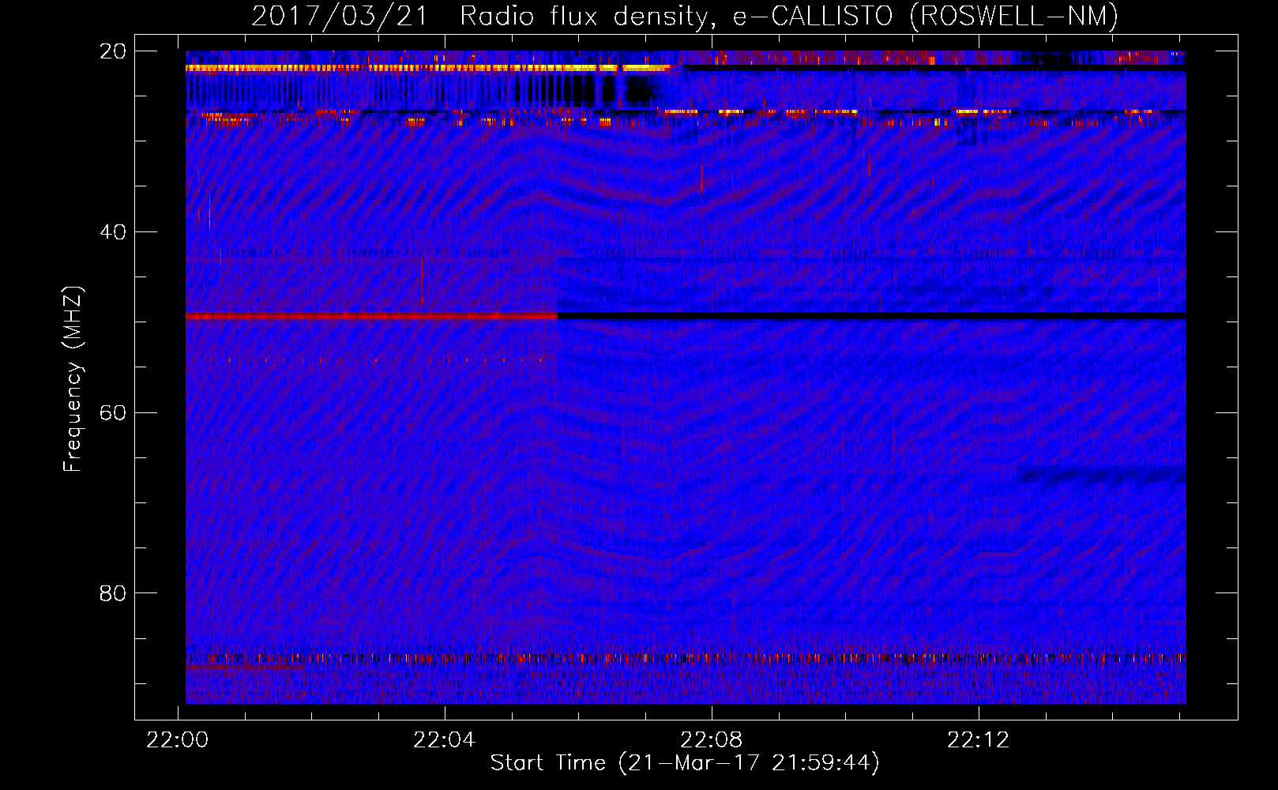Click the y-axis tick label '60'

113,413
